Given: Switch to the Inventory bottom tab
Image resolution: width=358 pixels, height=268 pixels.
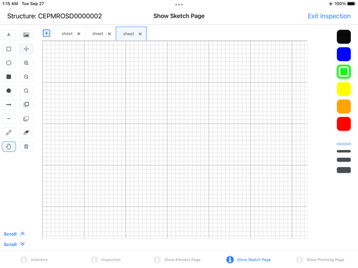Looking at the screenshot, I should [x=34, y=259].
